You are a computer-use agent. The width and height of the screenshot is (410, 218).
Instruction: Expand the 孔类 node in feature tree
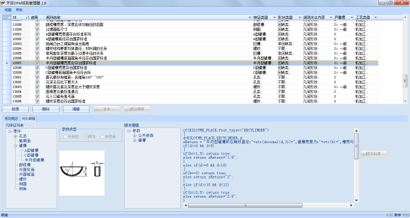[16, 136]
